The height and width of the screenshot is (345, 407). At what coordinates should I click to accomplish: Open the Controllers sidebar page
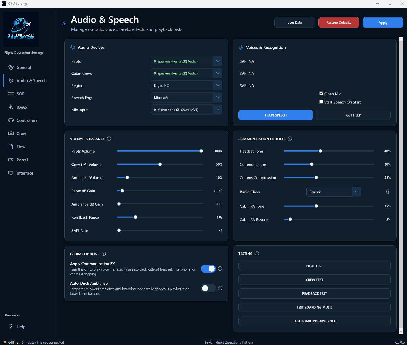27,120
